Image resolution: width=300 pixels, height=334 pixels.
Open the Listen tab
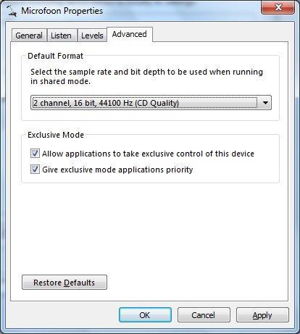point(62,36)
